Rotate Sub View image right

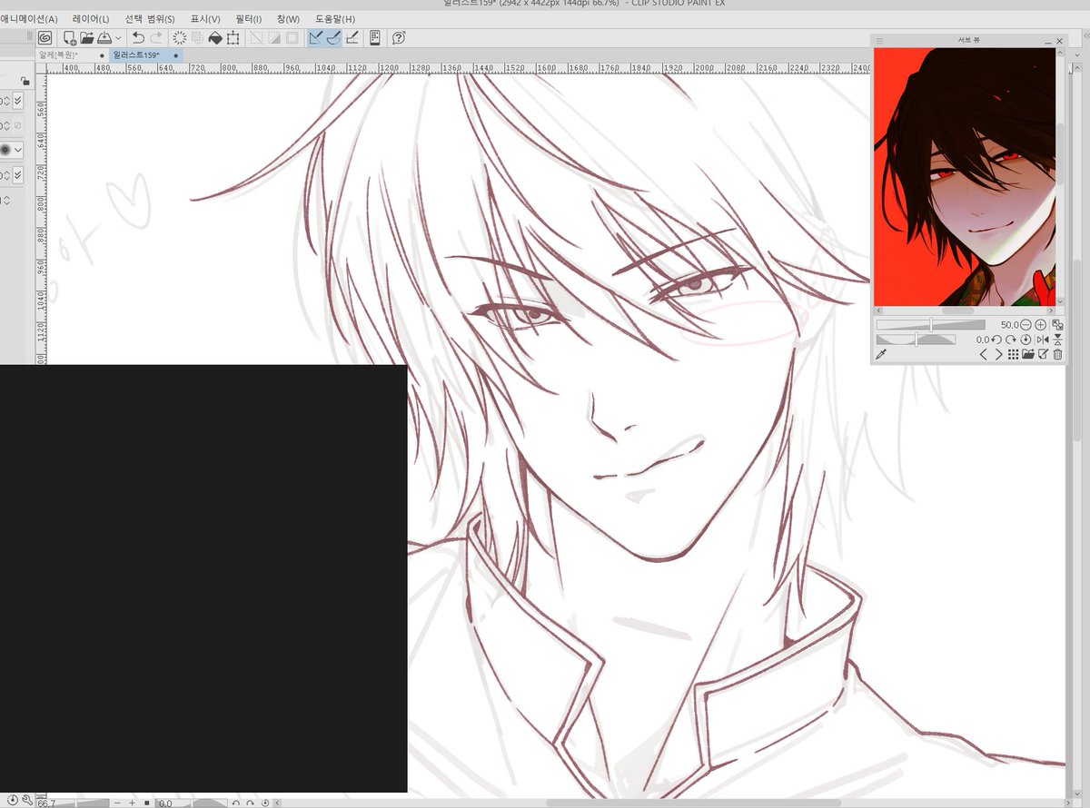pyautogui.click(x=1011, y=340)
